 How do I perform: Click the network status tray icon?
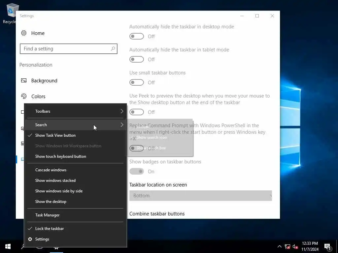(287, 247)
